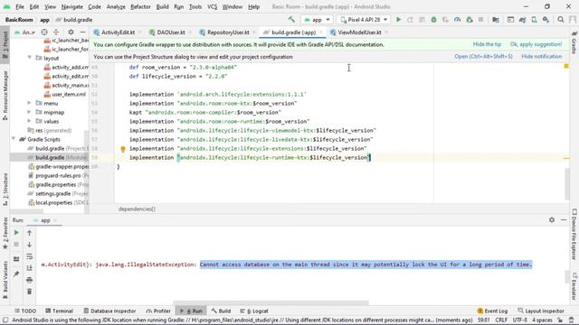Open Layout Inspector tool window

[x=541, y=311]
